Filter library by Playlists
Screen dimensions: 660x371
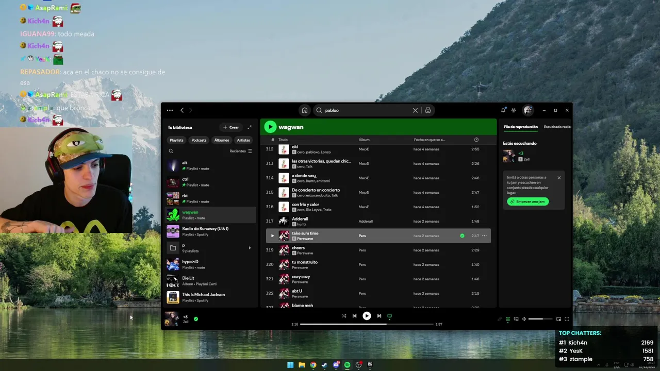(x=176, y=140)
